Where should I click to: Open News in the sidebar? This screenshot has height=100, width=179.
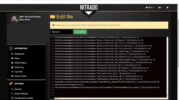pyautogui.click(x=17, y=58)
